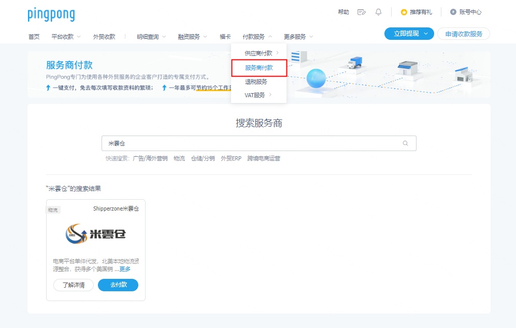Screen dimensions: 516x328
Task: Click the 米雲仓 company logo
Action: click(x=95, y=234)
